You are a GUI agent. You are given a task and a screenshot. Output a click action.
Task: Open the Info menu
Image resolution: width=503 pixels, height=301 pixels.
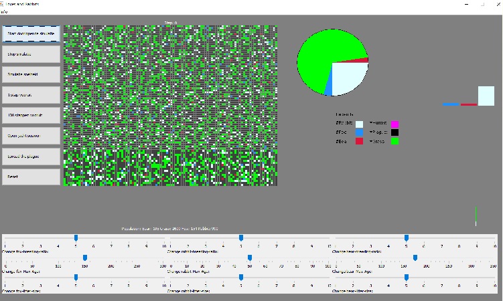click(x=4, y=11)
